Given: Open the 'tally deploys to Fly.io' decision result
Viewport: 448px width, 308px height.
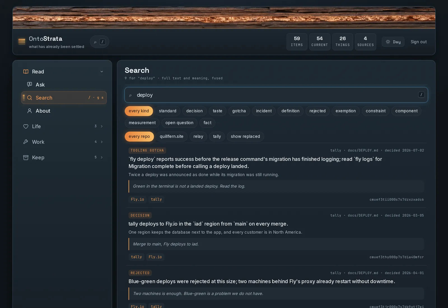Looking at the screenshot, I should point(208,224).
